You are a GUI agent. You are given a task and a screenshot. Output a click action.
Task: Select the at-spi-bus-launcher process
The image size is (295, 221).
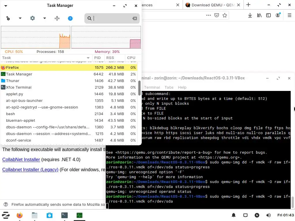pyautogui.click(x=69, y=100)
